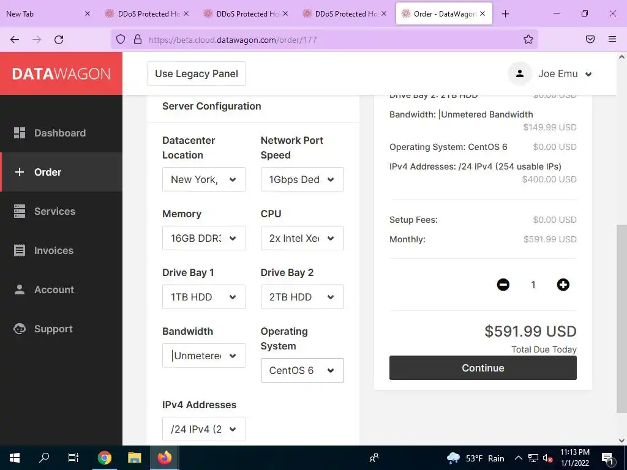Expand the Datacenter Location dropdown

coord(204,179)
